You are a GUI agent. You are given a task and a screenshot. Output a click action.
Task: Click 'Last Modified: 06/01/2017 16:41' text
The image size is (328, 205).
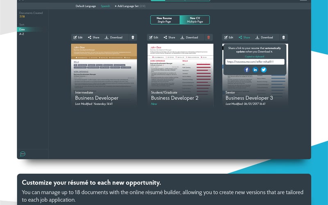point(245,104)
